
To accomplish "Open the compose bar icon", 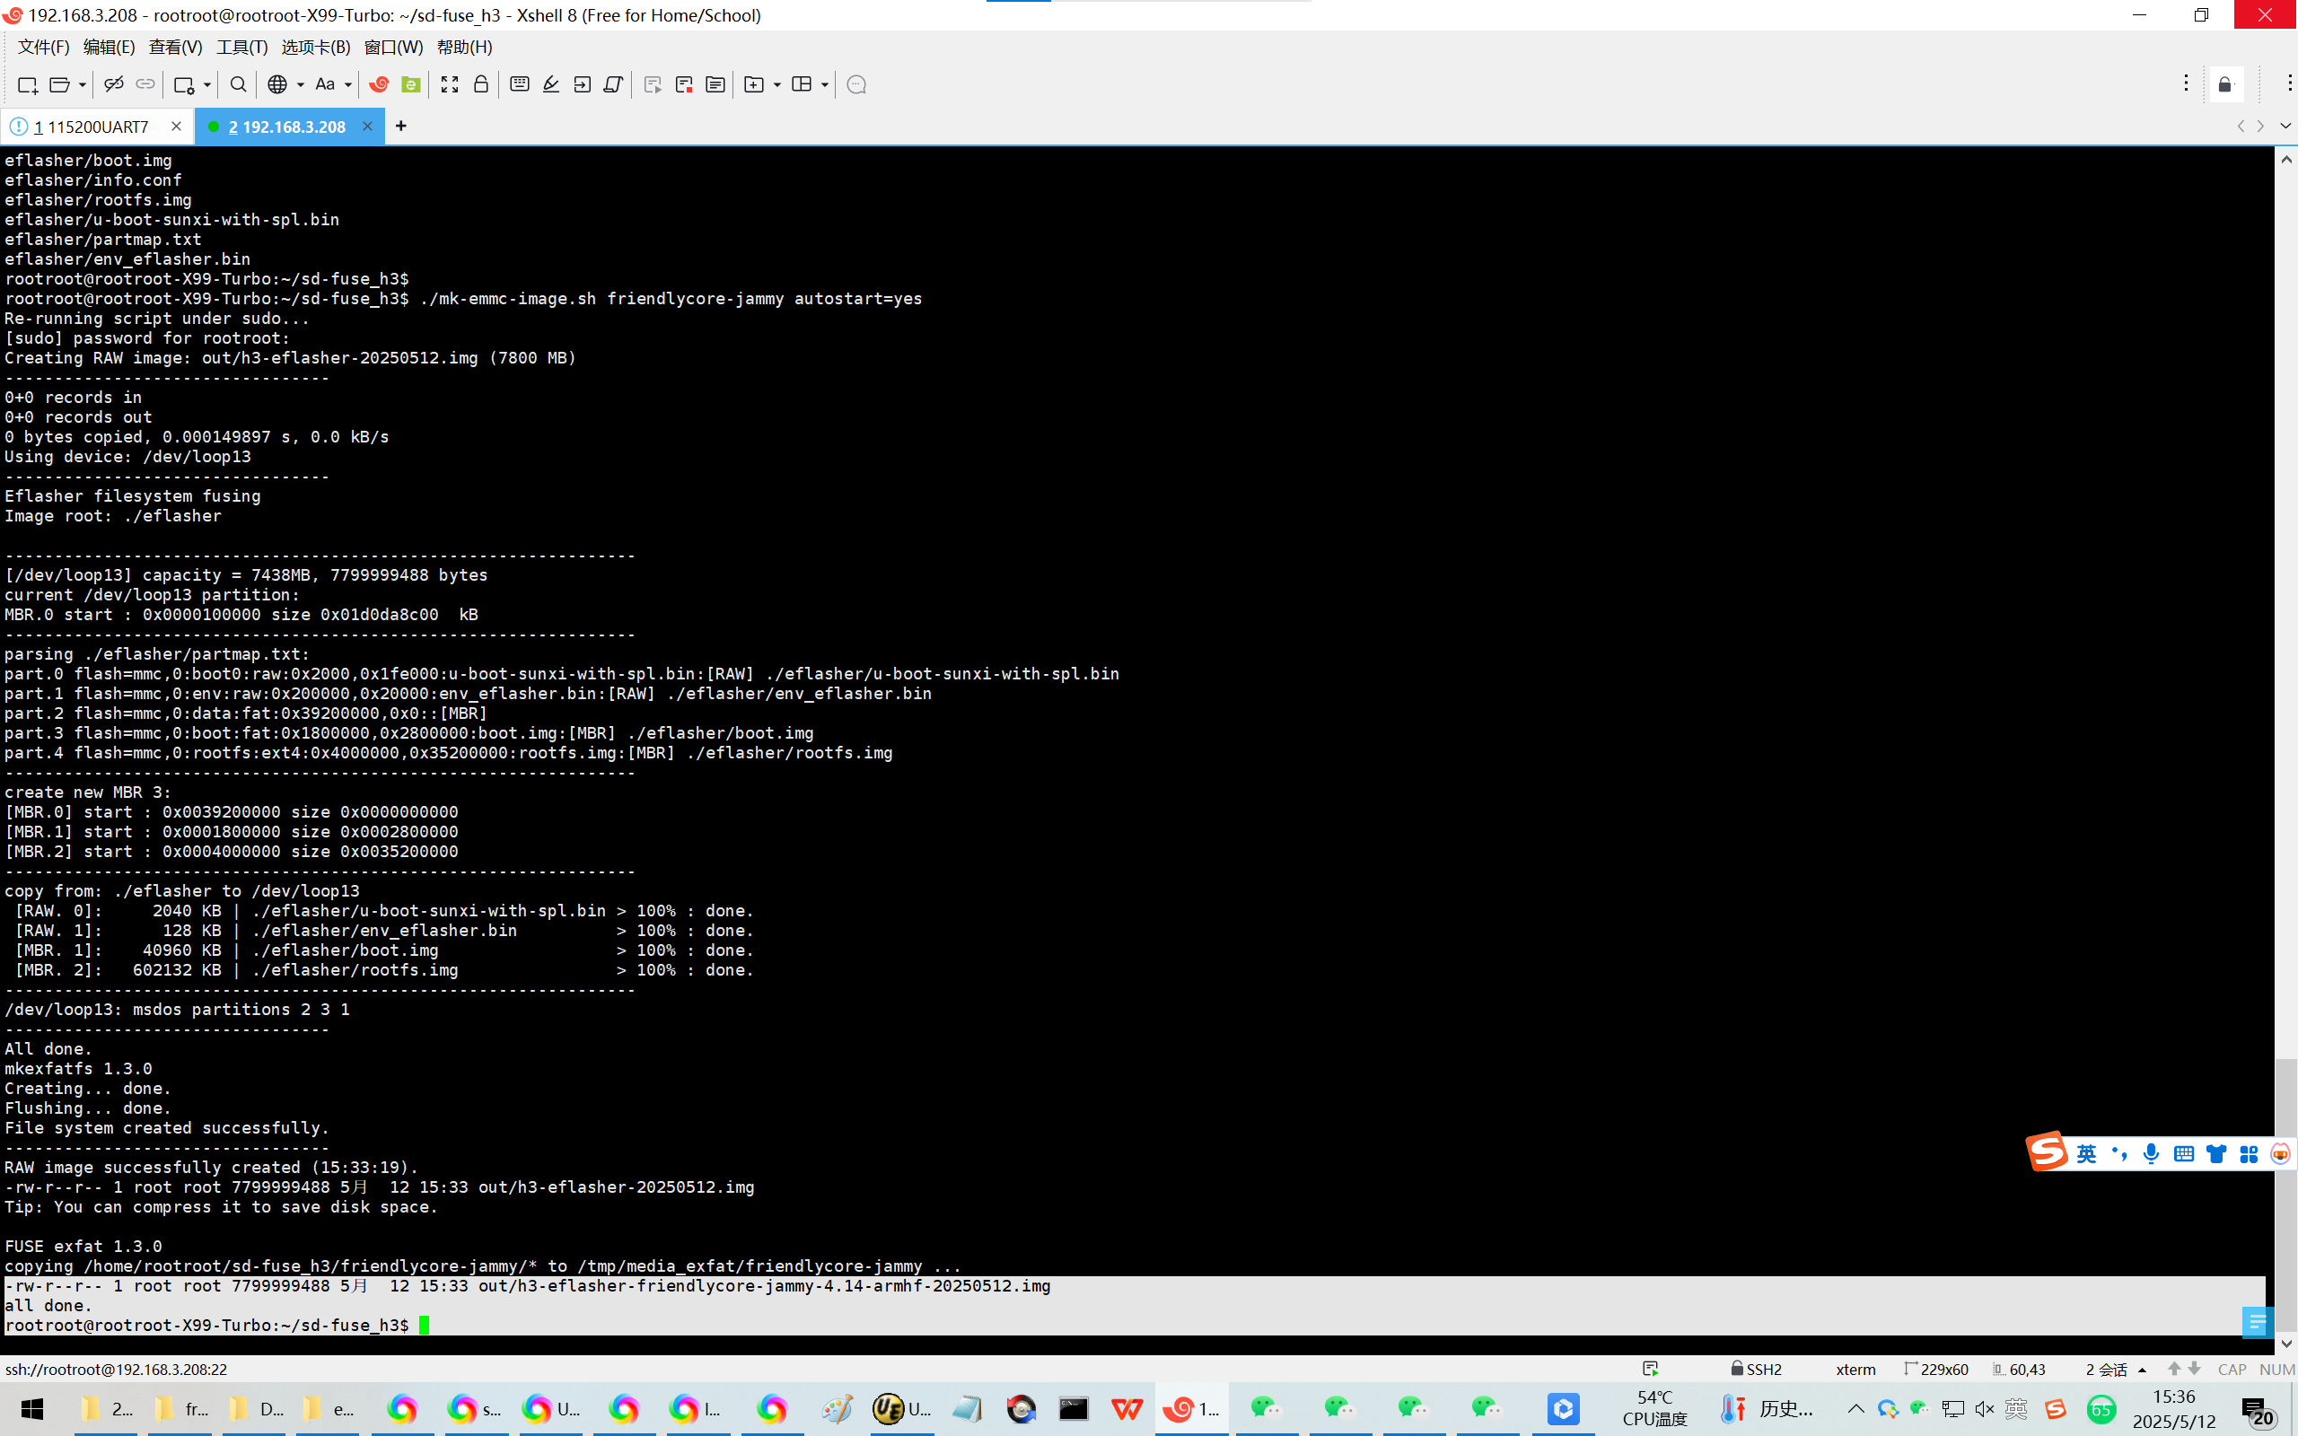I will pyautogui.click(x=520, y=84).
